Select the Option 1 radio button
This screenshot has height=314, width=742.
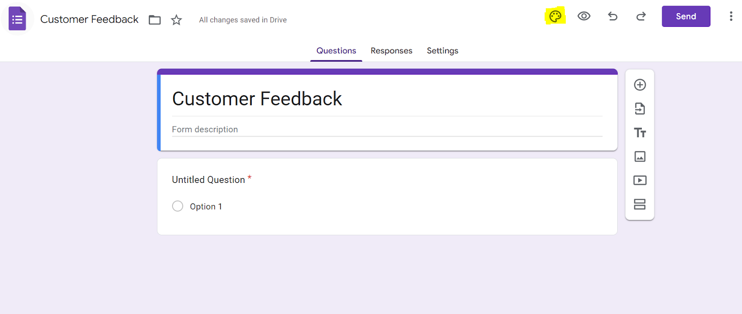tap(178, 206)
